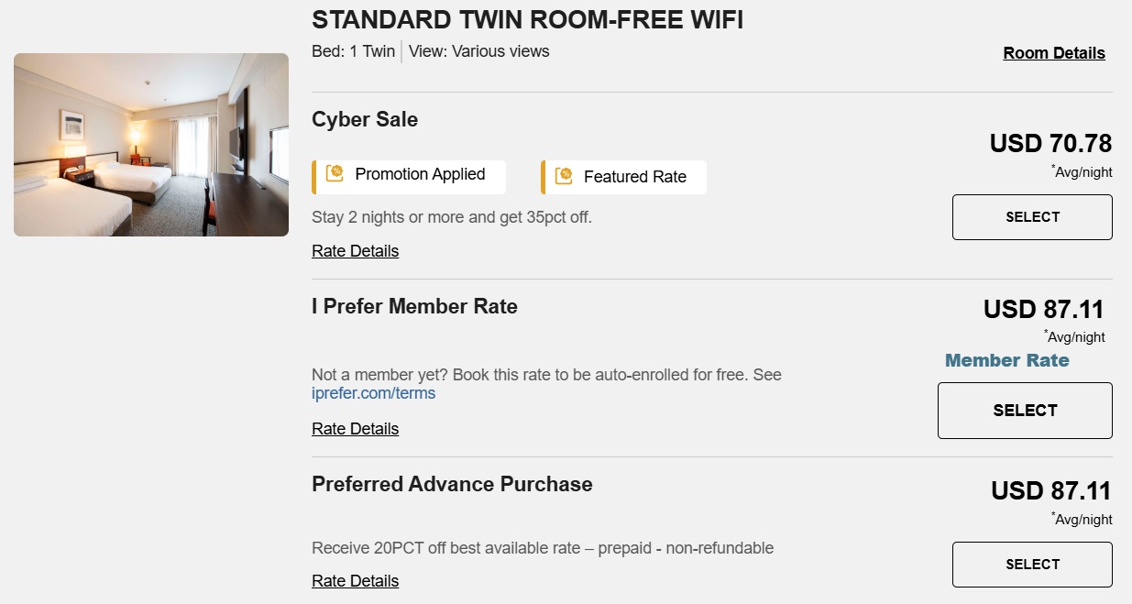Click the View: Various views label
Viewport: 1132px width, 604px height.
(479, 51)
